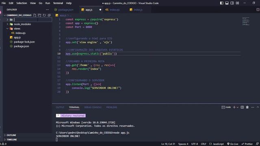Open package.json in the file tree
The image size is (260, 146).
click(x=21, y=46)
